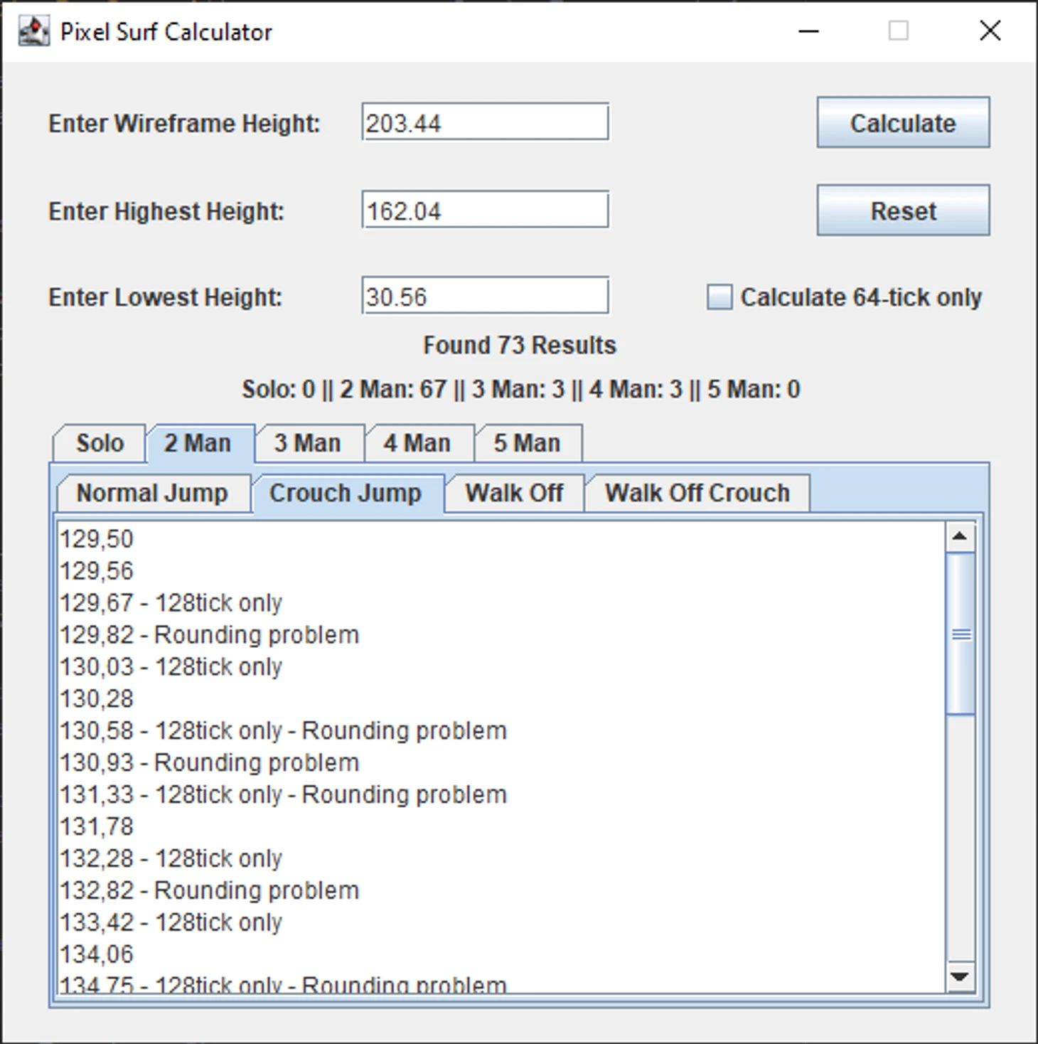
Task: Open the 3 Man tab
Action: point(308,444)
